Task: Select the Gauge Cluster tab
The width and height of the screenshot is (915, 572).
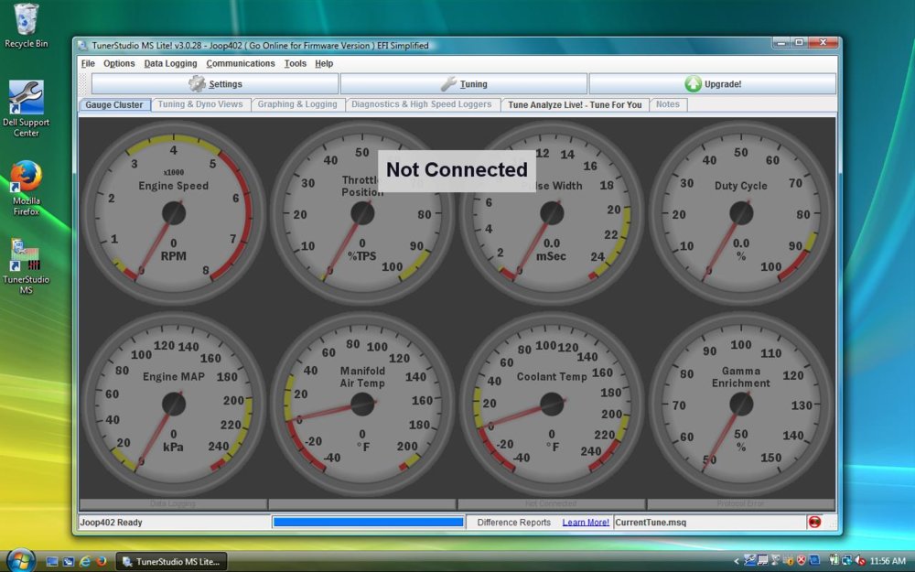Action: (x=114, y=105)
